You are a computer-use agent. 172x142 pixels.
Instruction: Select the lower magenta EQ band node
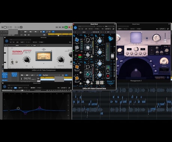pos(25,113)
